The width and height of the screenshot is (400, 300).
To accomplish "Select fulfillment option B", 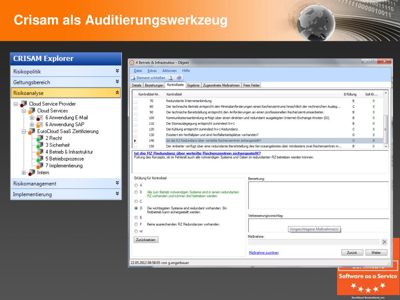I will point(136,192).
